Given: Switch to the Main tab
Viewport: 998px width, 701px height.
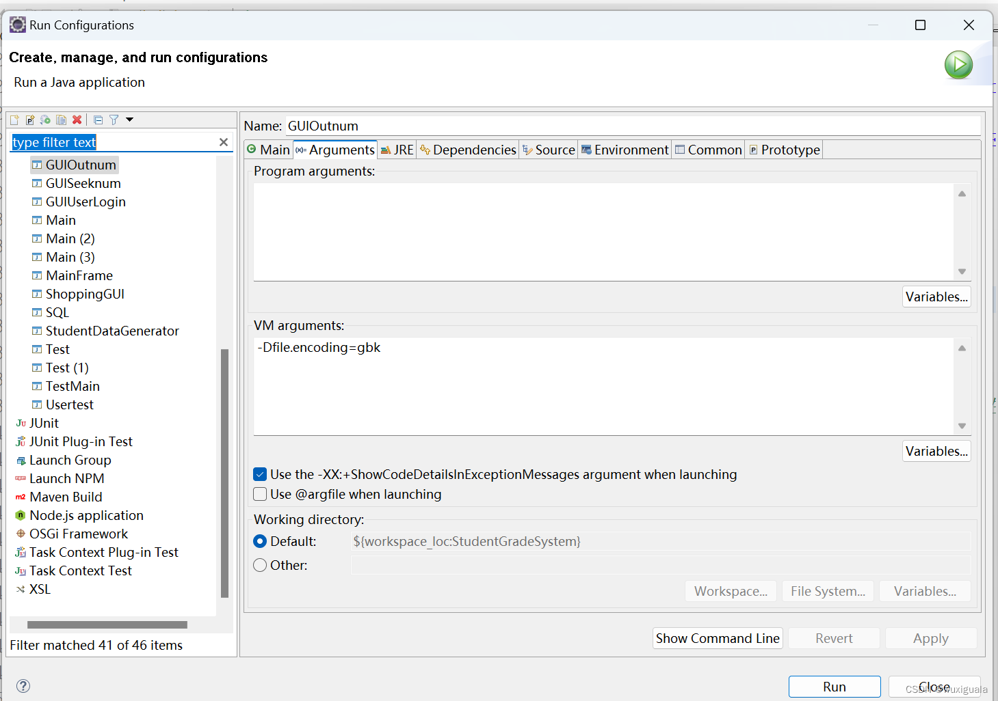Looking at the screenshot, I should coord(269,150).
